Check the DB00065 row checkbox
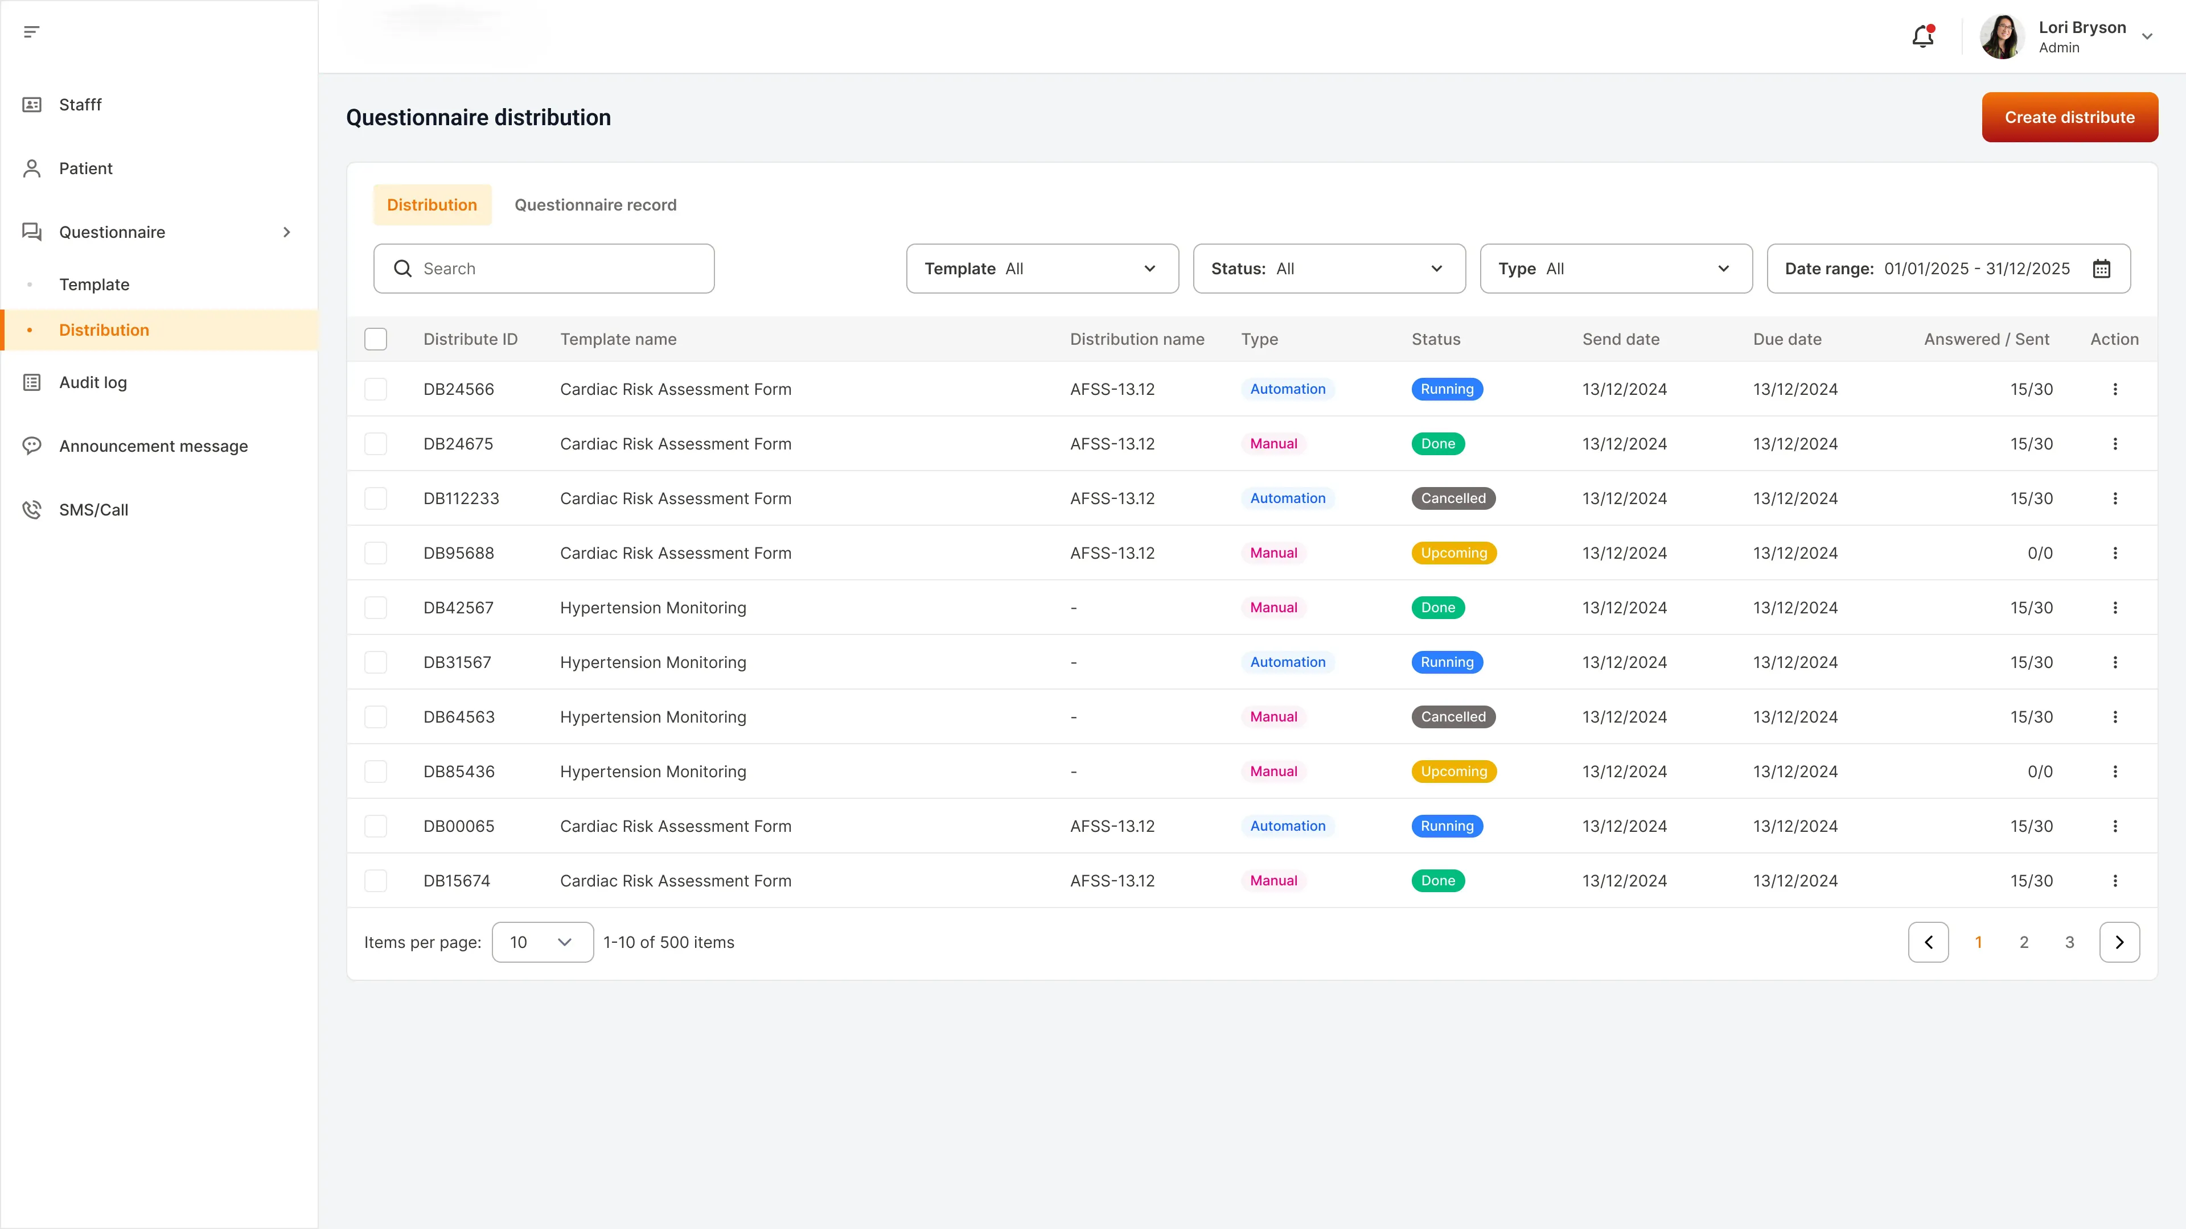The image size is (2186, 1229). [x=375, y=826]
